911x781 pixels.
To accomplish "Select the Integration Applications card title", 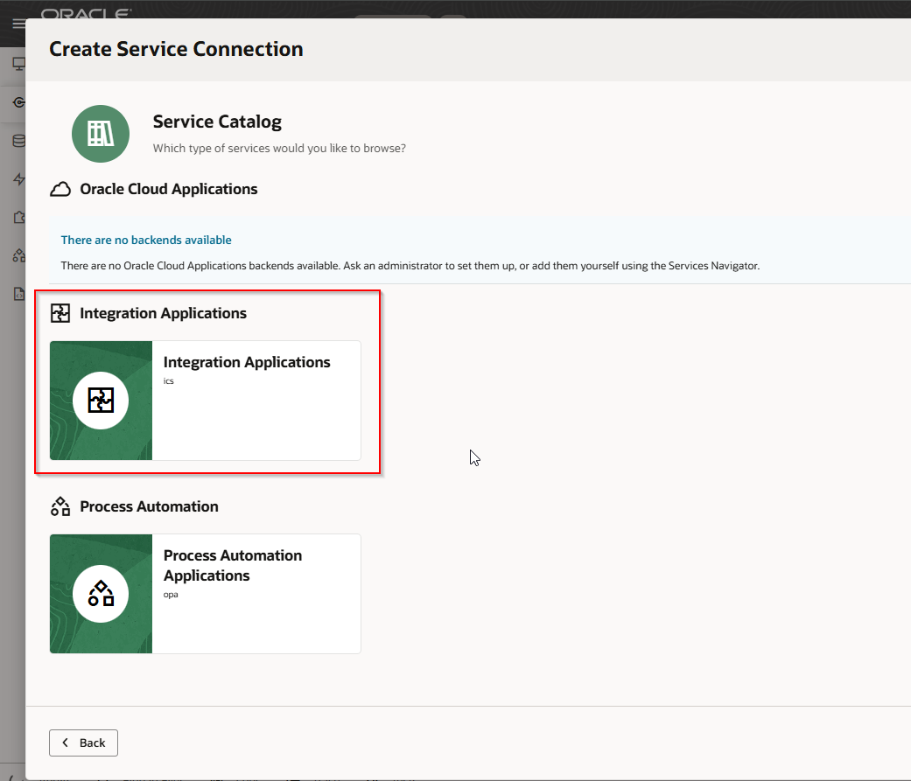I will click(247, 362).
